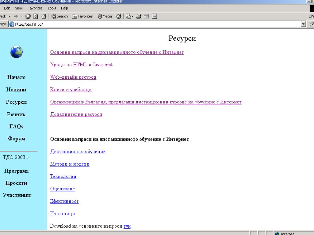Open the Ефективност link
The width and height of the screenshot is (314, 235).
(x=64, y=201)
